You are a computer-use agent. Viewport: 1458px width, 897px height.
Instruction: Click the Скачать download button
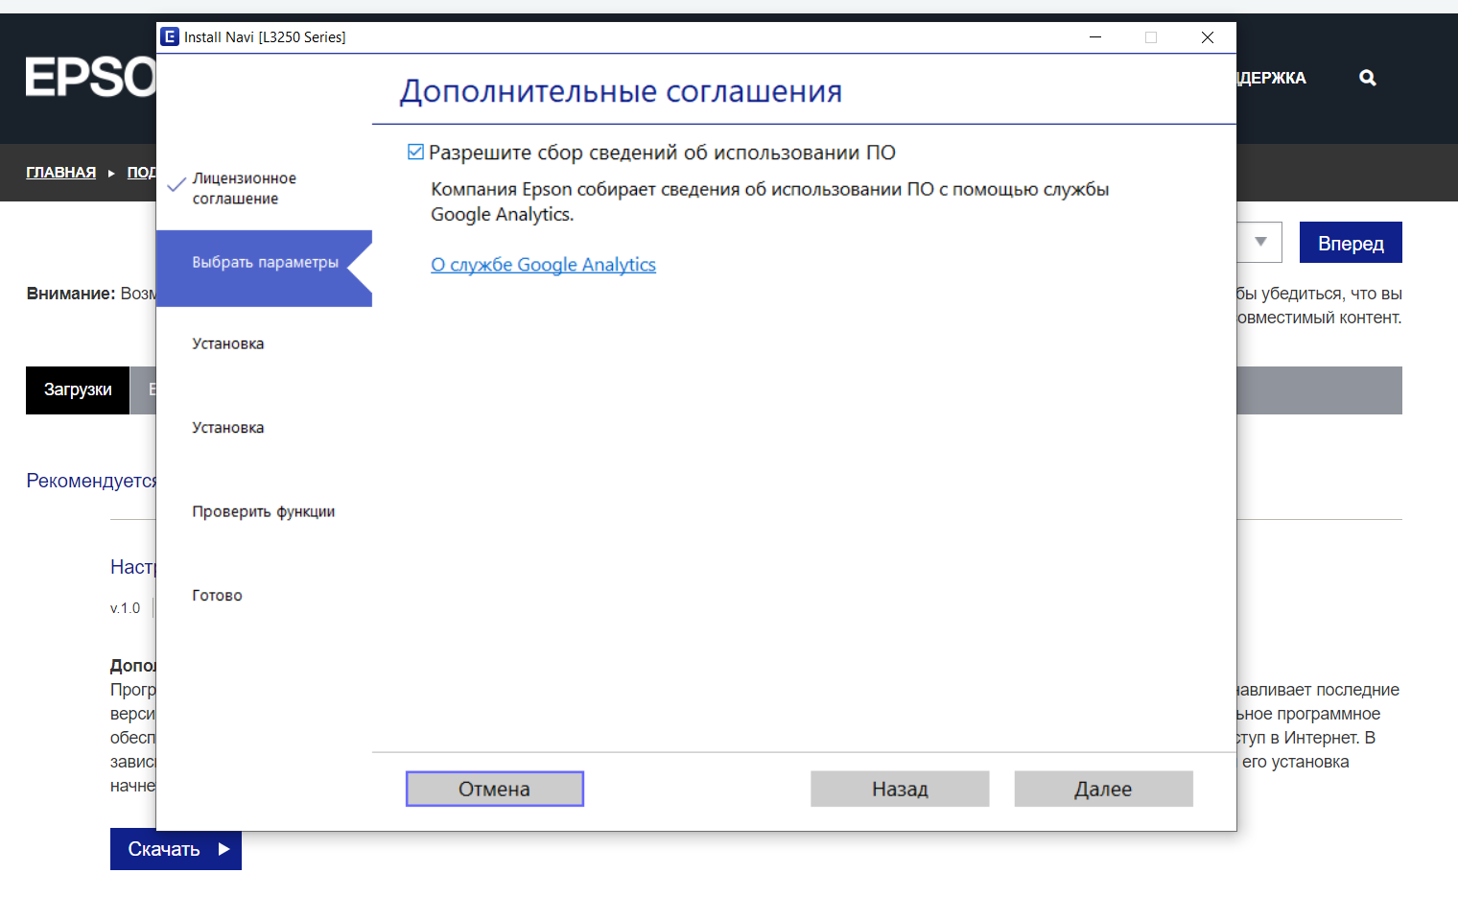(x=176, y=849)
